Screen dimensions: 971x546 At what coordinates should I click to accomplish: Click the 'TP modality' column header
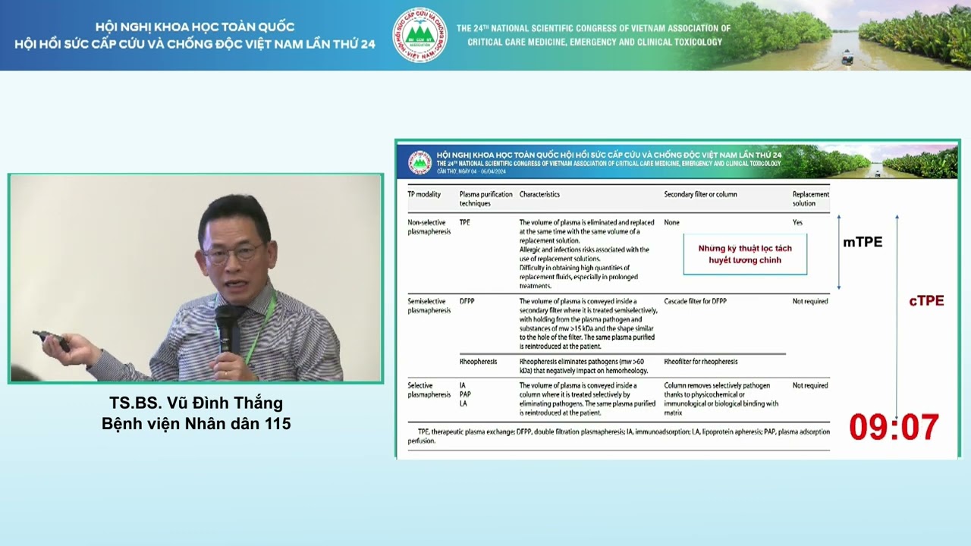coord(424,194)
